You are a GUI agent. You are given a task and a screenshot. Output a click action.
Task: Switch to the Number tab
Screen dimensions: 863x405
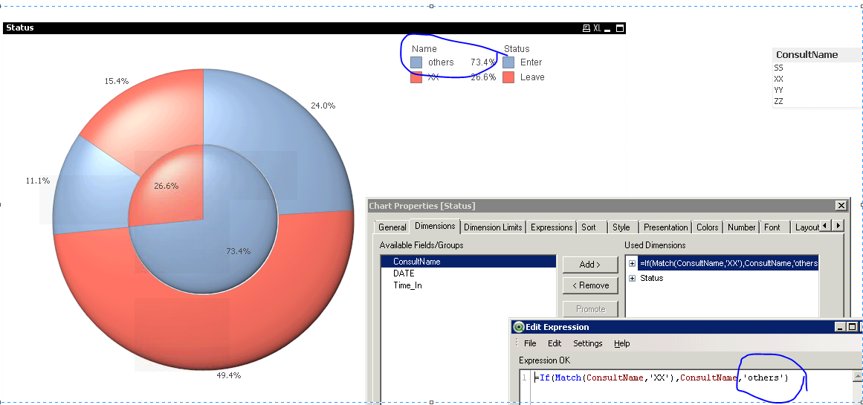coord(741,227)
